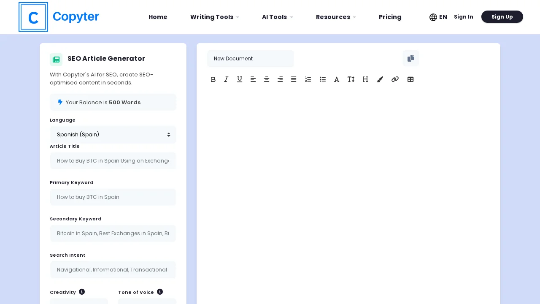The height and width of the screenshot is (304, 540).
Task: Toggle italic formatting
Action: (x=226, y=79)
